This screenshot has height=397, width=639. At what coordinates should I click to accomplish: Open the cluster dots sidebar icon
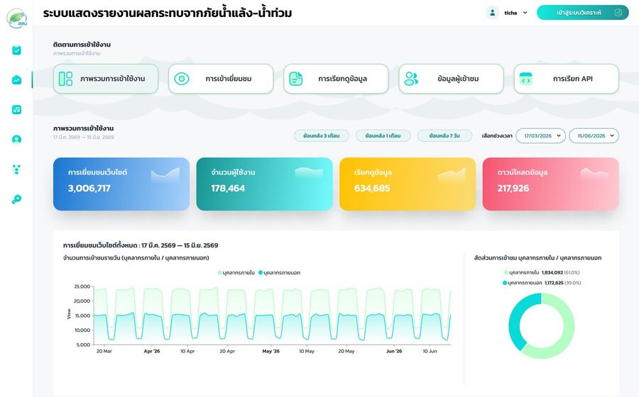(x=16, y=169)
